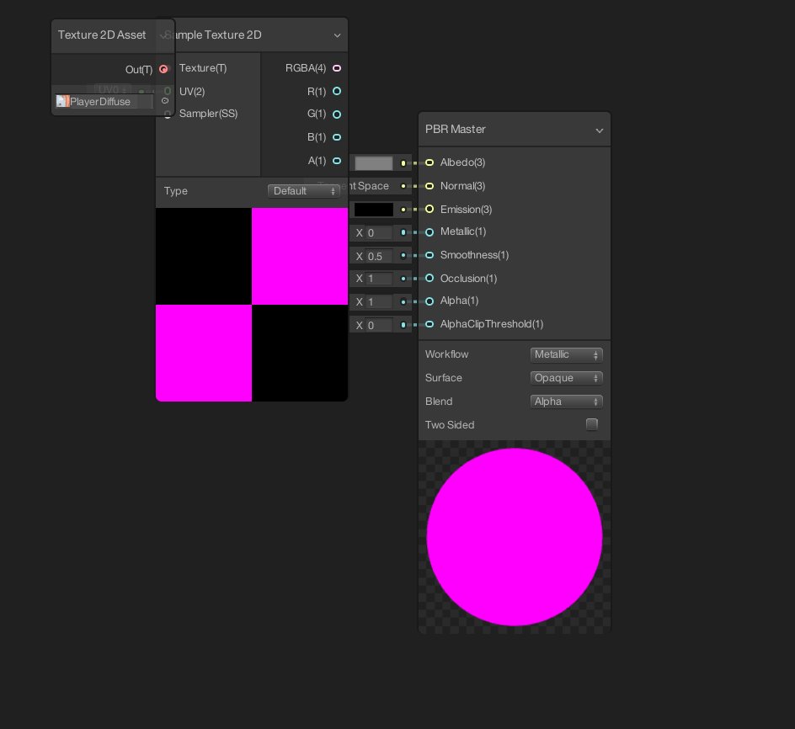Click the Out(T) output port

pyautogui.click(x=163, y=69)
